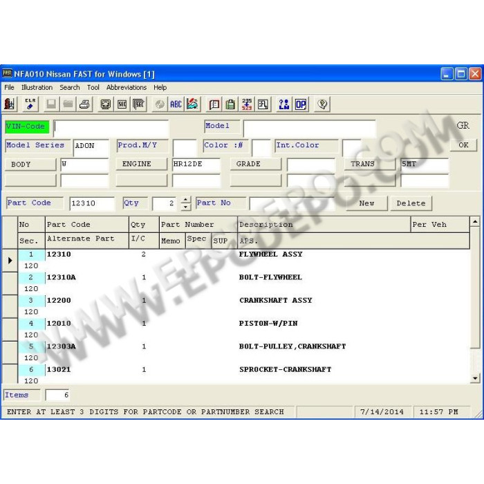
Task: Click the FL document toolbar icon
Action: pyautogui.click(x=263, y=104)
